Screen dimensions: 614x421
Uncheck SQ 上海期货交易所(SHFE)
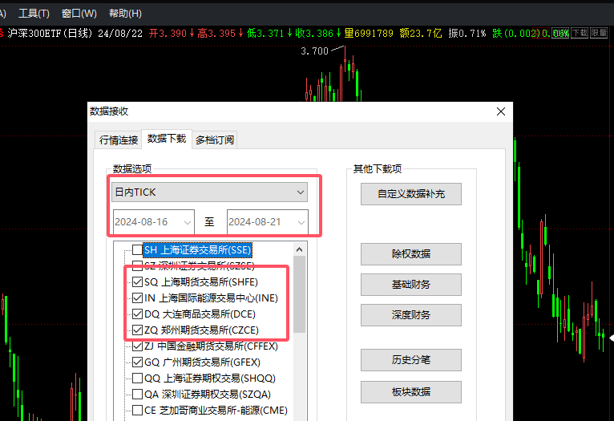point(137,282)
